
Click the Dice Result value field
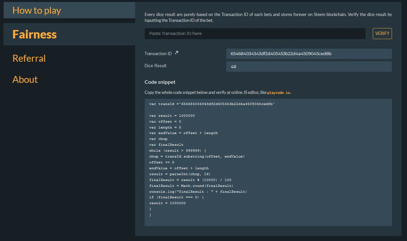[308, 67]
